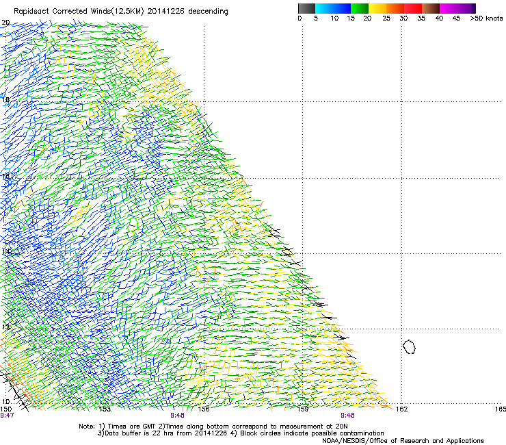The image size is (506, 445).
Task: Click the latitude axis label '12'
Action: click(x=5, y=327)
